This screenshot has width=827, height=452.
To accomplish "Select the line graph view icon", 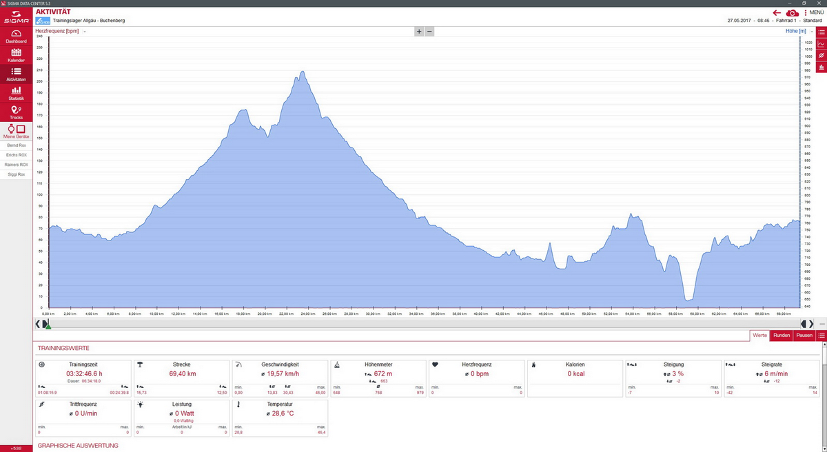I will point(821,43).
